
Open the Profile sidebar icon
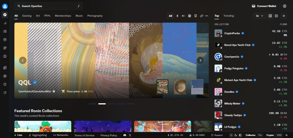[x=5, y=56]
